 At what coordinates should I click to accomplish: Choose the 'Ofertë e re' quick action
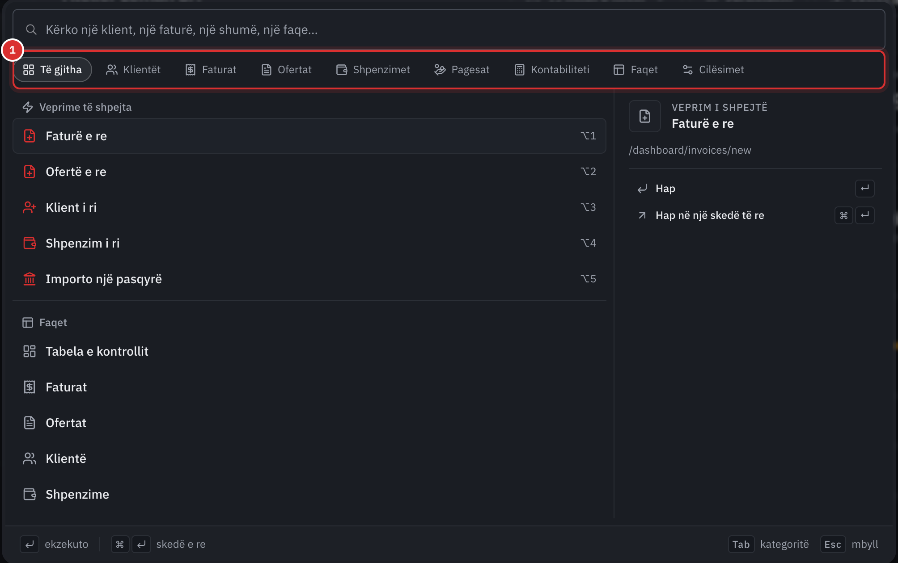(309, 172)
